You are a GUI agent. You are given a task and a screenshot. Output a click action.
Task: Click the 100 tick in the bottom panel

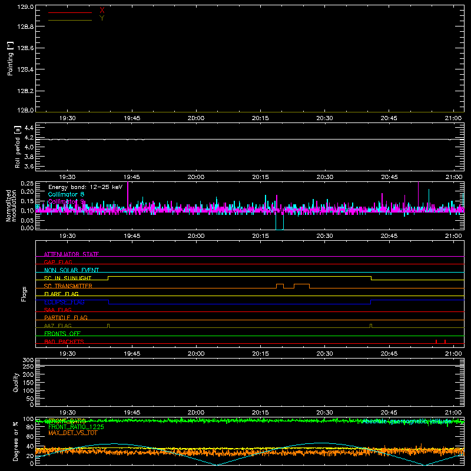[x=28, y=419]
